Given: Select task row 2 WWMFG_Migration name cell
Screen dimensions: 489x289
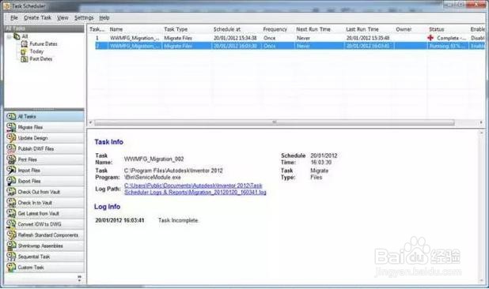Looking at the screenshot, I should [x=135, y=46].
